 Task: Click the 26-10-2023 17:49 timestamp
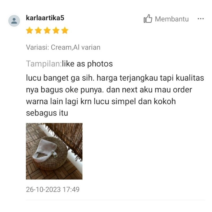pos(52,189)
